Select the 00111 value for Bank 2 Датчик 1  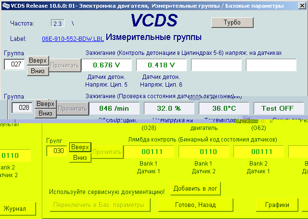tap(258, 152)
